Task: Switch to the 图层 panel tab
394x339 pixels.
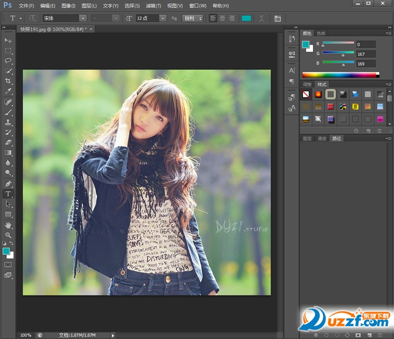Action: click(307, 138)
